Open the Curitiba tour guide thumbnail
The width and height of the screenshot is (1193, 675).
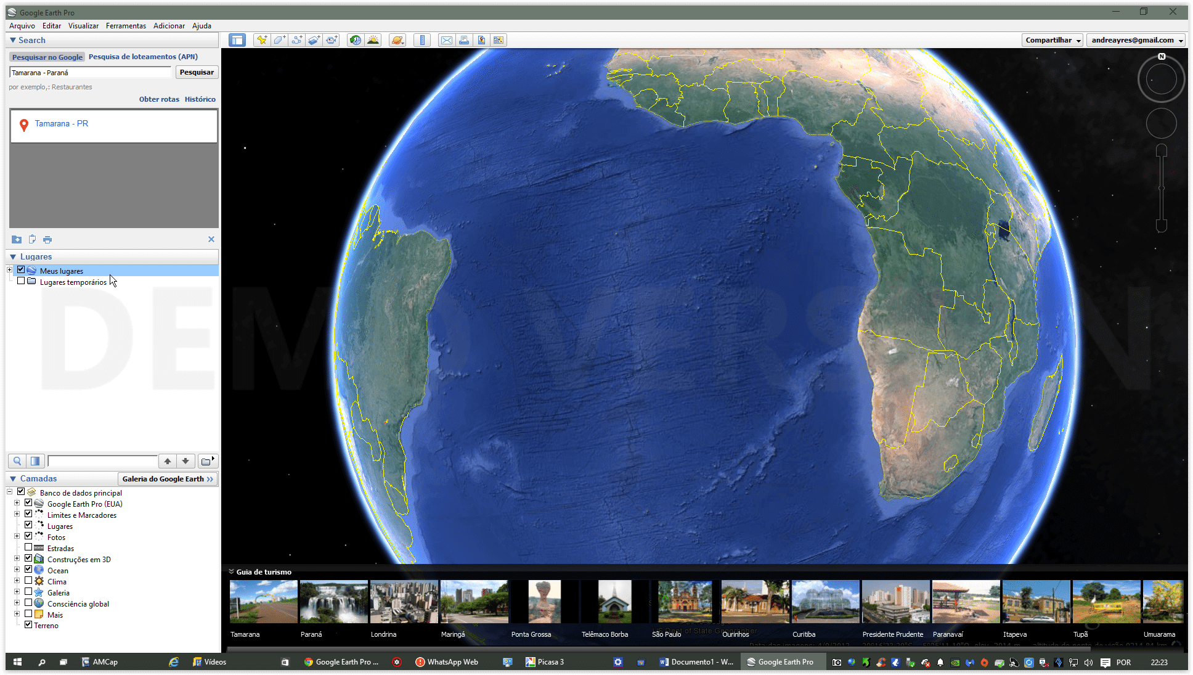[825, 601]
